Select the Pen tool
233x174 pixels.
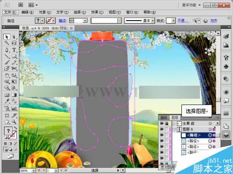(x=7, y=50)
